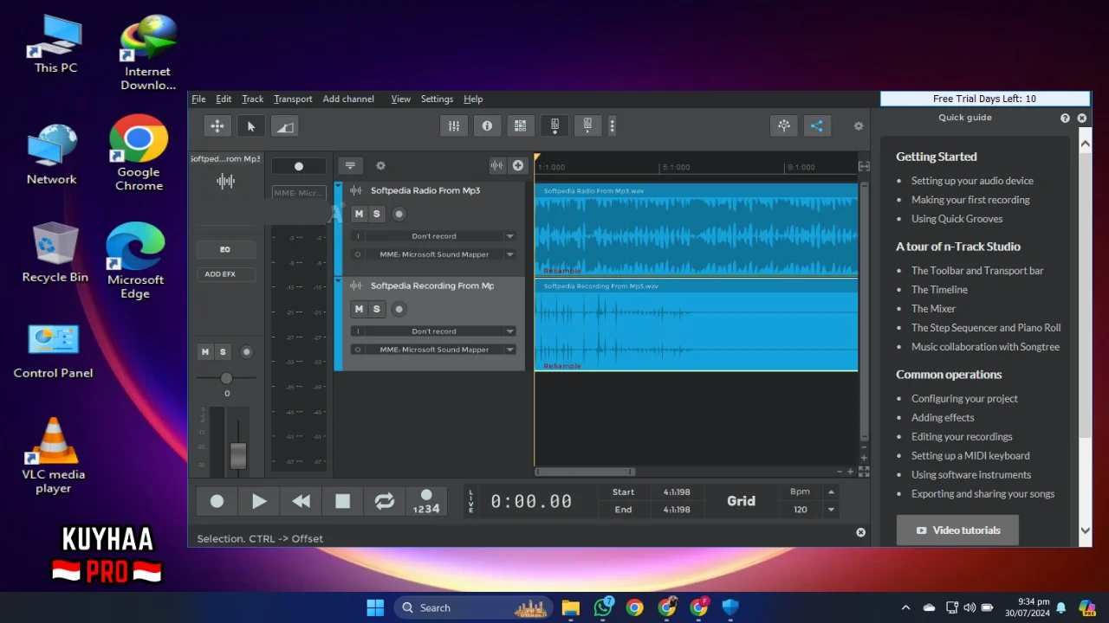Viewport: 1109px width, 623px height.
Task: Click the Softpedia Radio From Mp3.wav clip
Action: pyautogui.click(x=696, y=229)
